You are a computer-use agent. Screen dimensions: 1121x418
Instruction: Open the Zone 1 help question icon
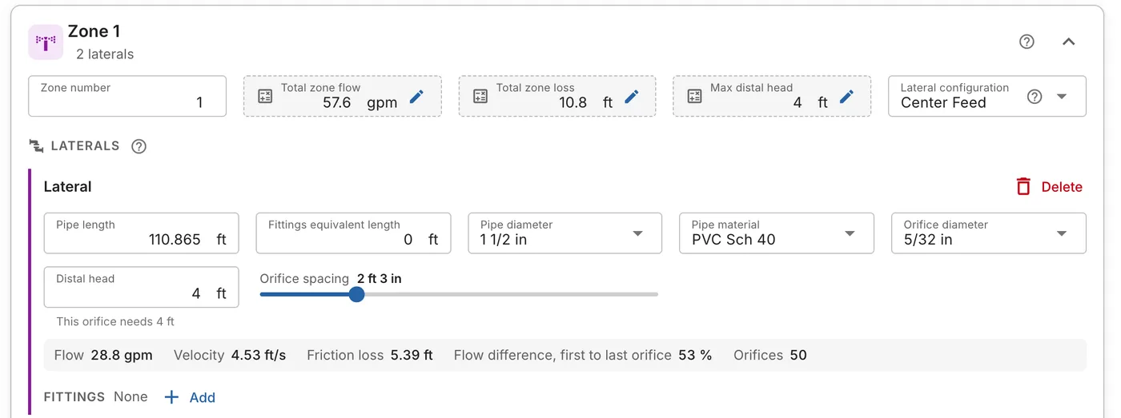coord(1027,42)
